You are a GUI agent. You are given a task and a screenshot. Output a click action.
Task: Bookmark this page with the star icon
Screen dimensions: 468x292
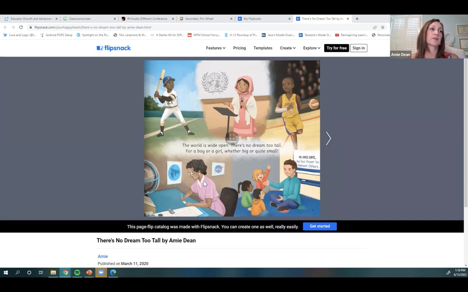pos(383,28)
